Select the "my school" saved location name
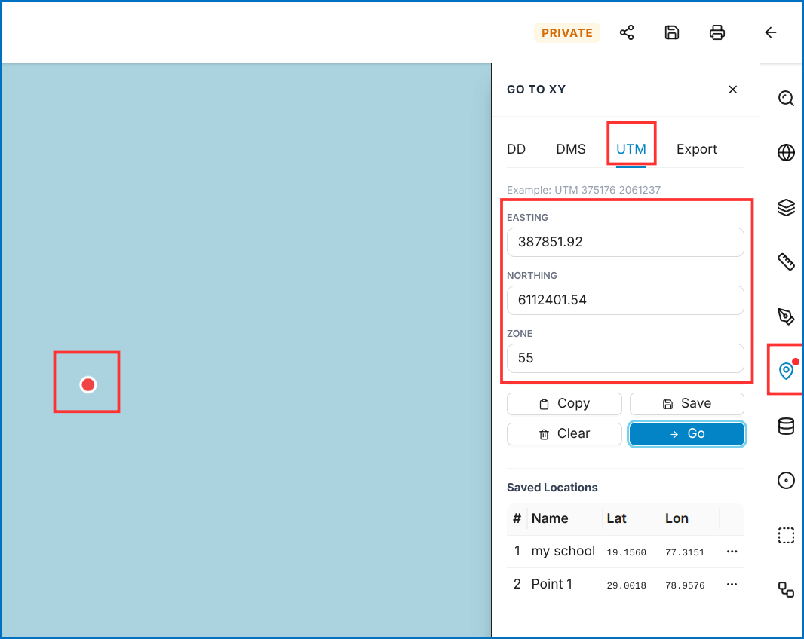Viewport: 804px width, 639px height. pyautogui.click(x=563, y=551)
